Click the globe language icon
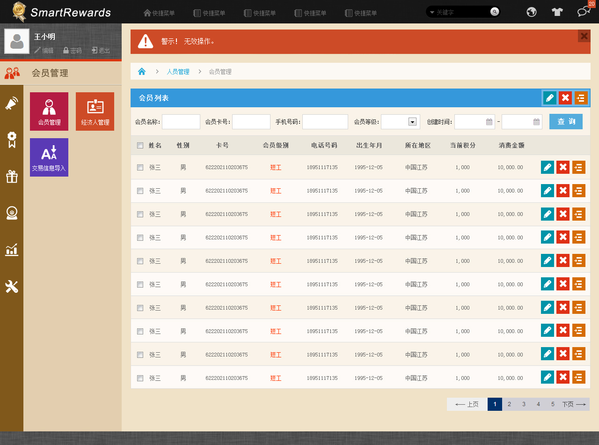Viewport: 599px width, 445px height. pyautogui.click(x=532, y=12)
